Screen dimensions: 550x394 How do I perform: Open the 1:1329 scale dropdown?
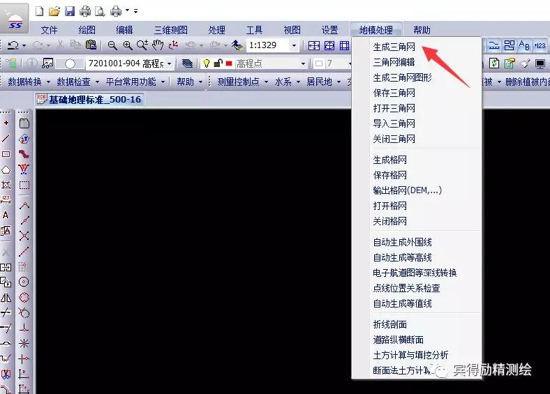[294, 45]
